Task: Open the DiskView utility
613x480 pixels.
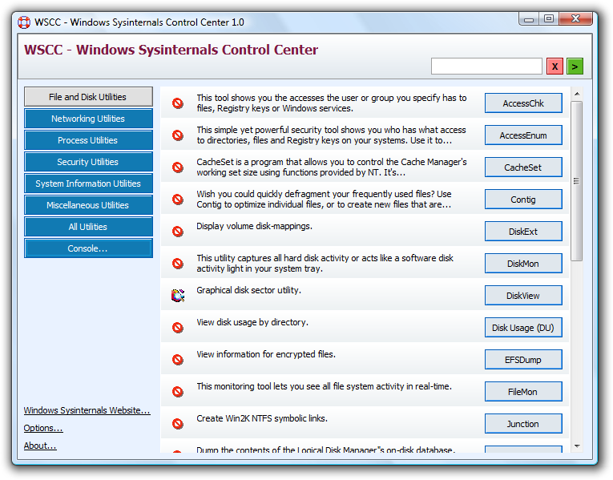Action: pos(523,296)
